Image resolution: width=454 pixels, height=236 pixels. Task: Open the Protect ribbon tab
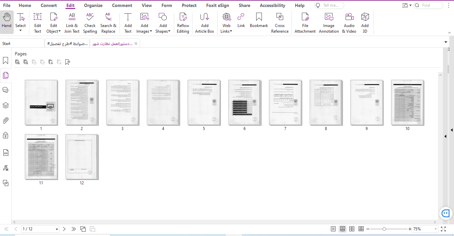click(189, 5)
